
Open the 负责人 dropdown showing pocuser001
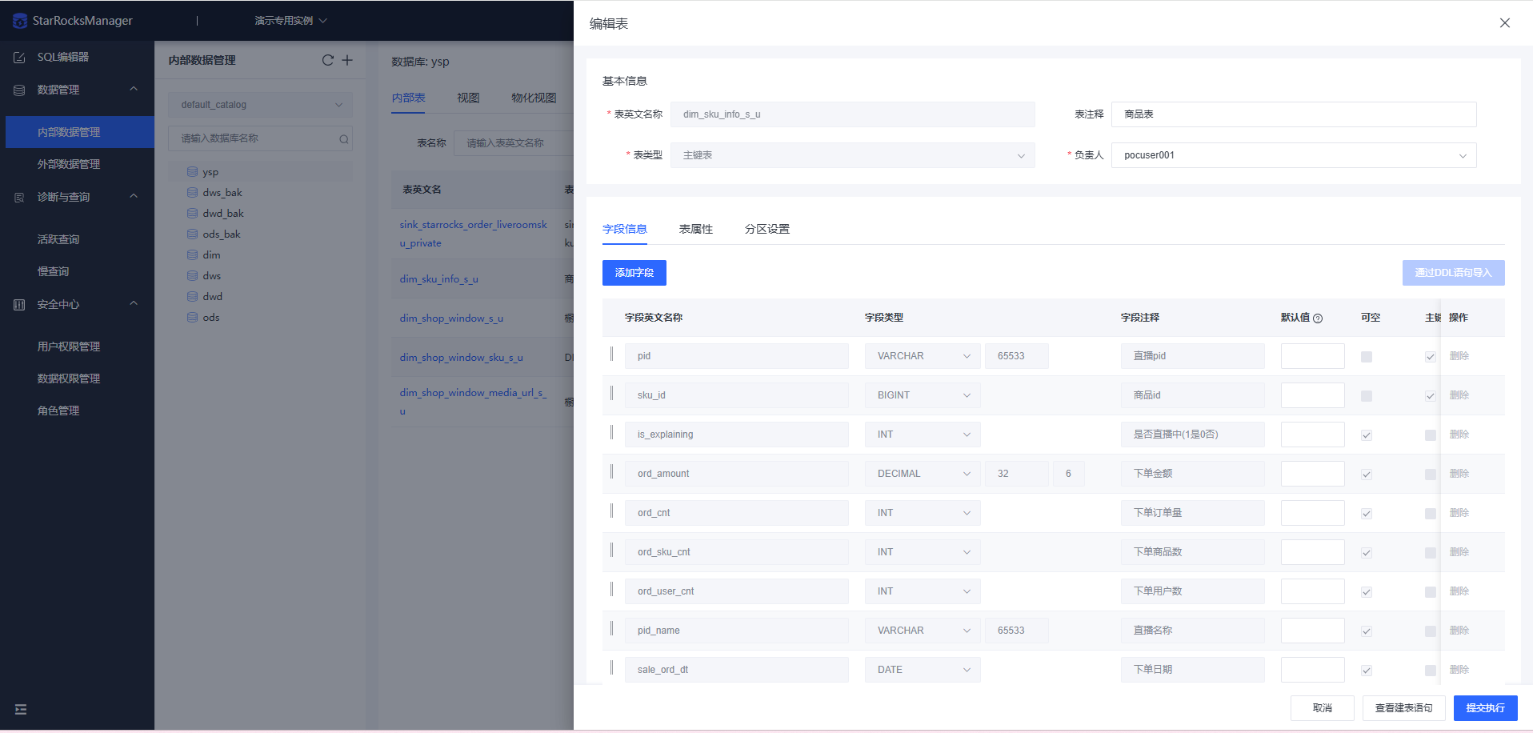[x=1292, y=154]
